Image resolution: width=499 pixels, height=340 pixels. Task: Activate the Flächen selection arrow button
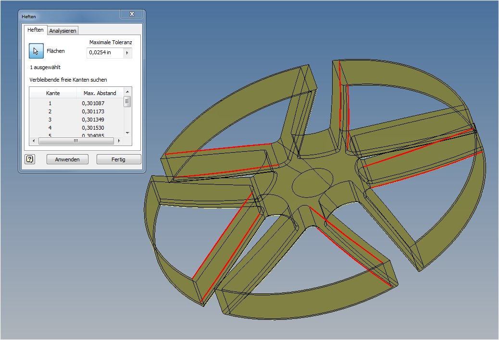pos(36,51)
